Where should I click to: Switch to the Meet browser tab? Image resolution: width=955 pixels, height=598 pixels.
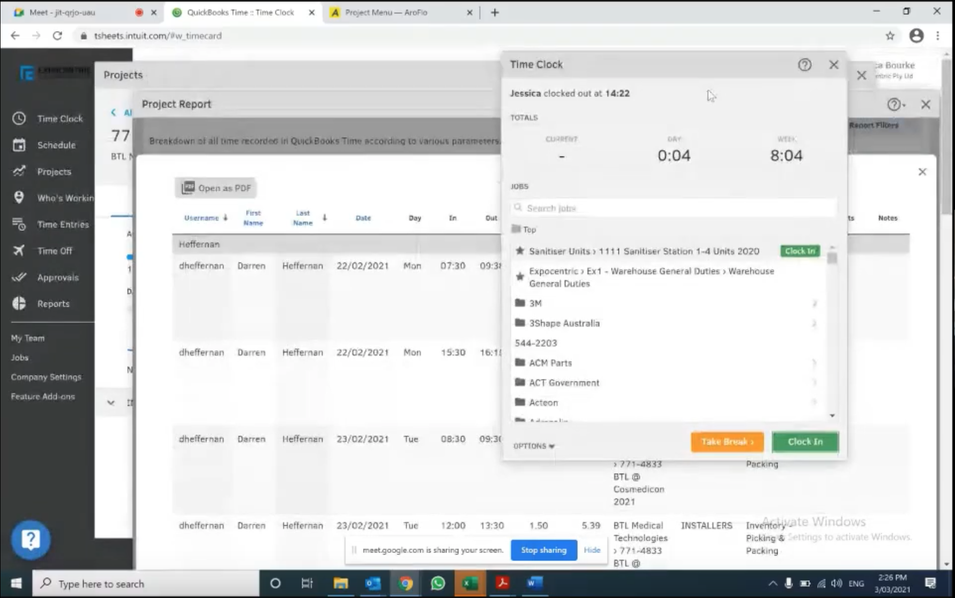pyautogui.click(x=62, y=12)
